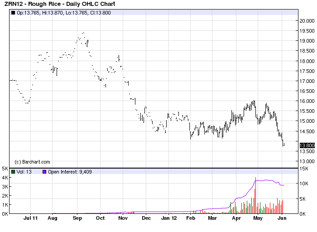Screen dimensions: 317x232
Task: Click the 1K volume axis label
Action: click(x=5, y=205)
